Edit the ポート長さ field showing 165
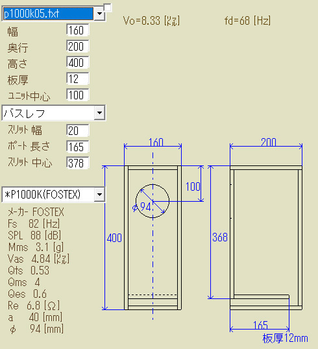The image size is (318, 349). pyautogui.click(x=78, y=147)
